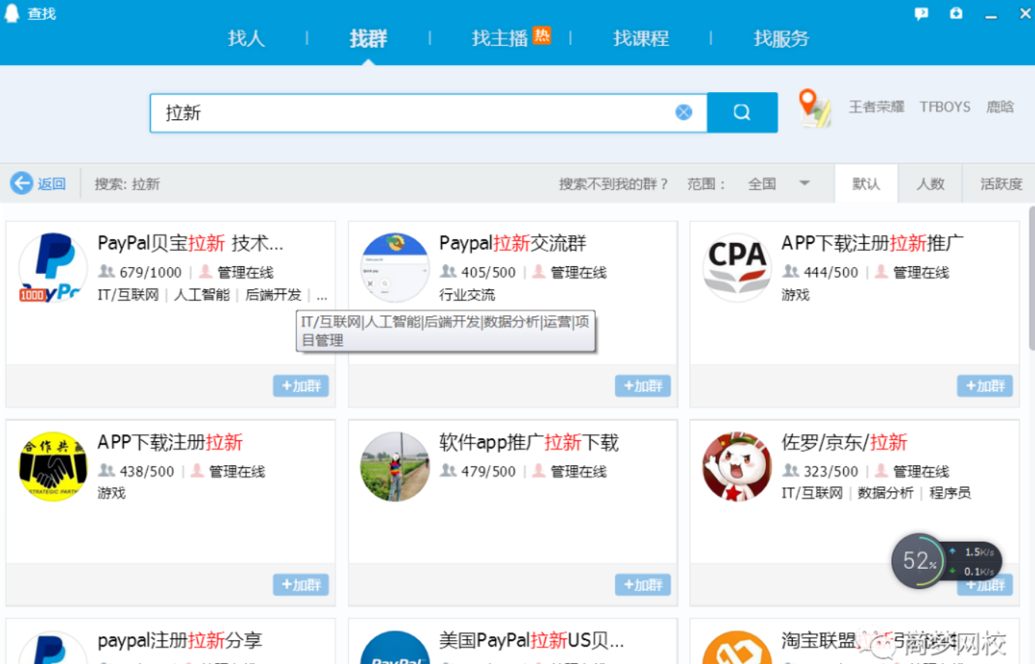Click the back arrow icon beside 返回
1035x664 pixels.
(x=21, y=183)
